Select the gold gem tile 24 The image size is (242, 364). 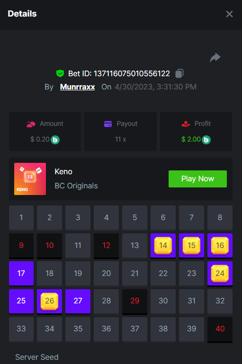(220, 273)
